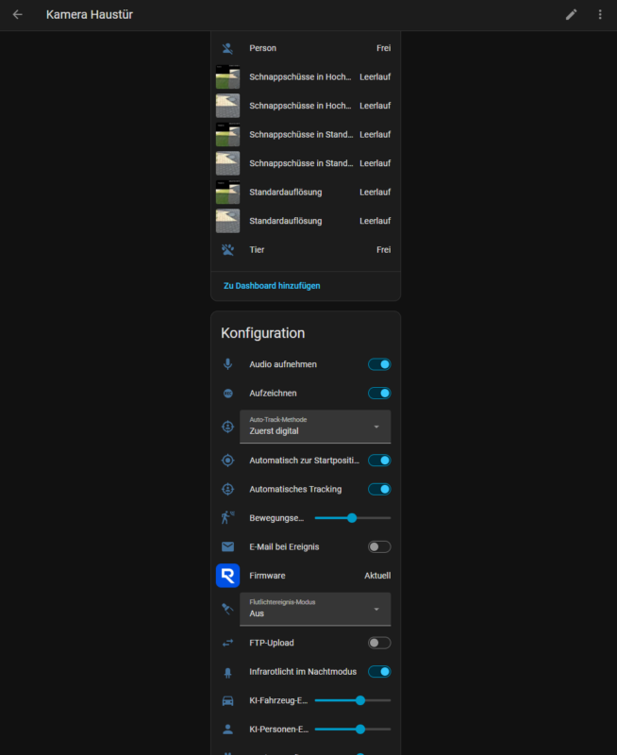Click the infrared light icon
The height and width of the screenshot is (755, 617).
(227, 672)
